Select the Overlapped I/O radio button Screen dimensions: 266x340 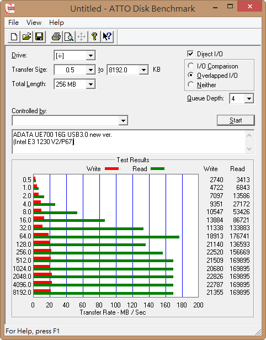click(x=190, y=75)
